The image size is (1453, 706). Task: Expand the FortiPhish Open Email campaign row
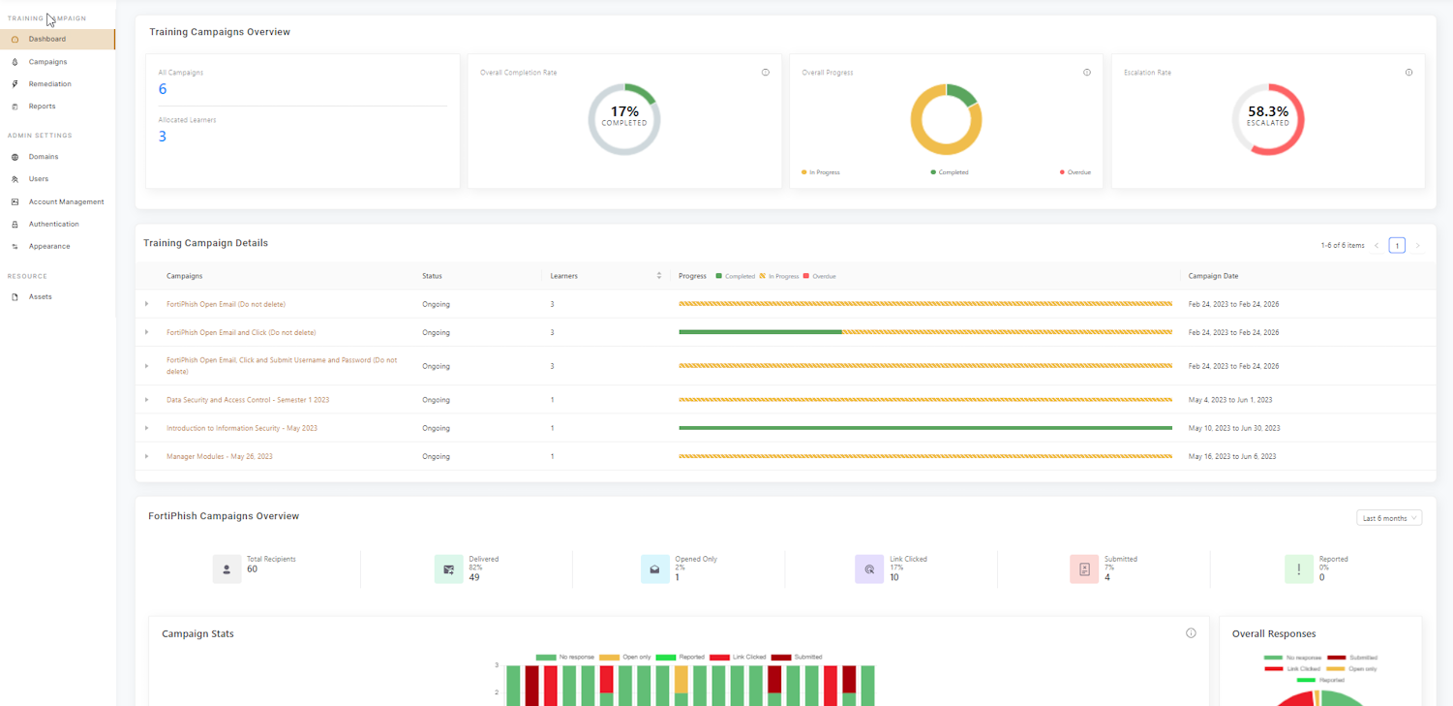(146, 304)
